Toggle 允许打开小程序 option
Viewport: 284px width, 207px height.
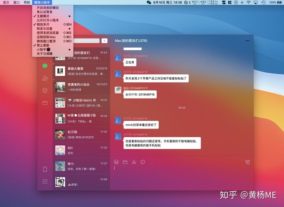pos(53,20)
